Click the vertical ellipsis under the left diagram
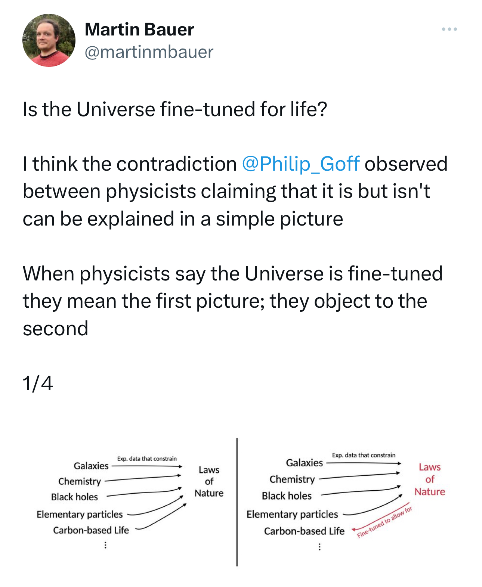Image resolution: width=482 pixels, height=587 pixels. (x=105, y=545)
